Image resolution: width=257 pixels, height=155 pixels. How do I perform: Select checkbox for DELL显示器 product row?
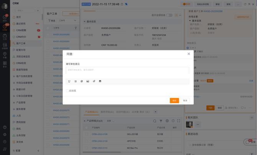point(87,134)
